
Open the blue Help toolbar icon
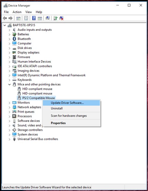34,18
